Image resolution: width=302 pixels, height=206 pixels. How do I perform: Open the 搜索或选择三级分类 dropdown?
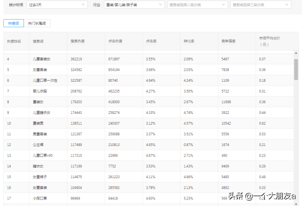click(x=261, y=5)
